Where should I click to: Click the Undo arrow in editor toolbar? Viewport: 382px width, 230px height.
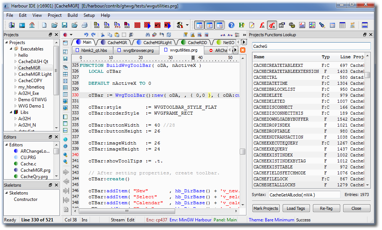[87, 35]
